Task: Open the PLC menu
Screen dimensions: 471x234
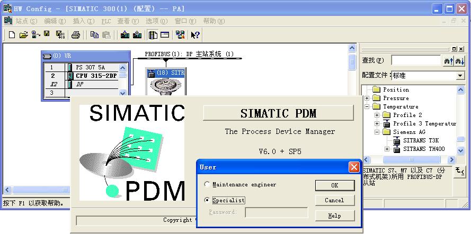Action: coord(106,21)
